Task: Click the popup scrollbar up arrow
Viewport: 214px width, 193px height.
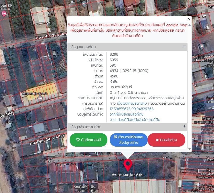Action: pyautogui.click(x=189, y=25)
